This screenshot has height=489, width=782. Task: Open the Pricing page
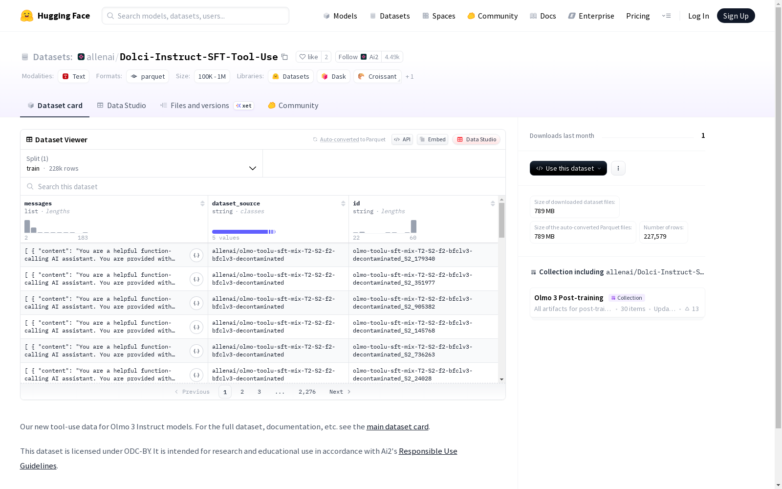click(x=638, y=16)
